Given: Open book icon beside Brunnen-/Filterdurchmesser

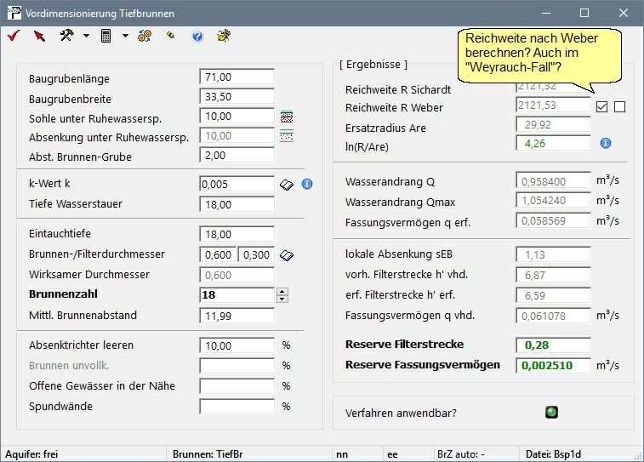Looking at the screenshot, I should pyautogui.click(x=287, y=254).
